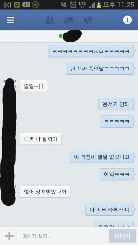The height and width of the screenshot is (245, 138).
Task: Focus the 메시지 쓰기 message input field
Action: pos(64,236)
